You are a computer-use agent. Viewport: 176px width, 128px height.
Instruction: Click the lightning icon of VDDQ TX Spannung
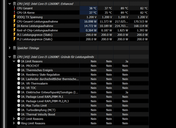click(14, 17)
